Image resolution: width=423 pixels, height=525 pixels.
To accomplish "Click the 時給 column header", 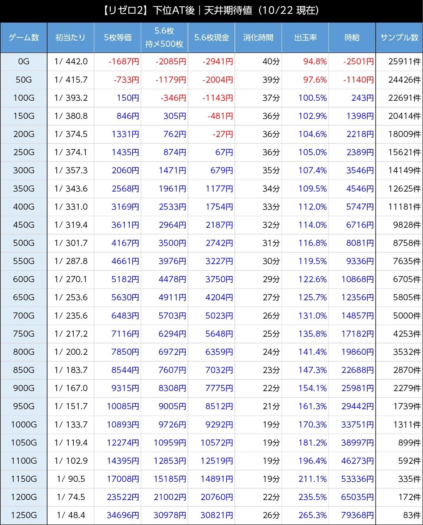I will (352, 38).
